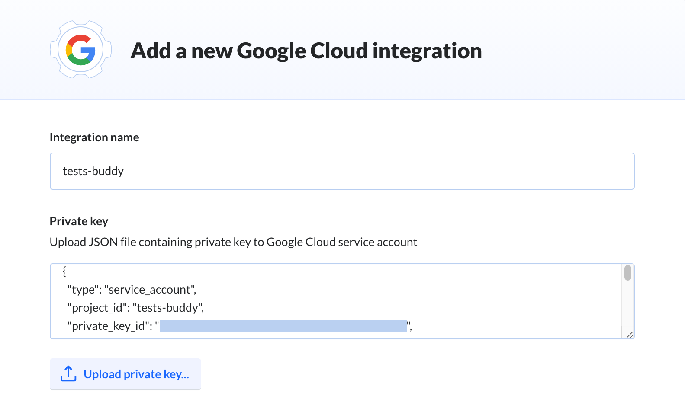Click the Integration name field containing tests-buddy
This screenshot has width=685, height=415.
342,171
